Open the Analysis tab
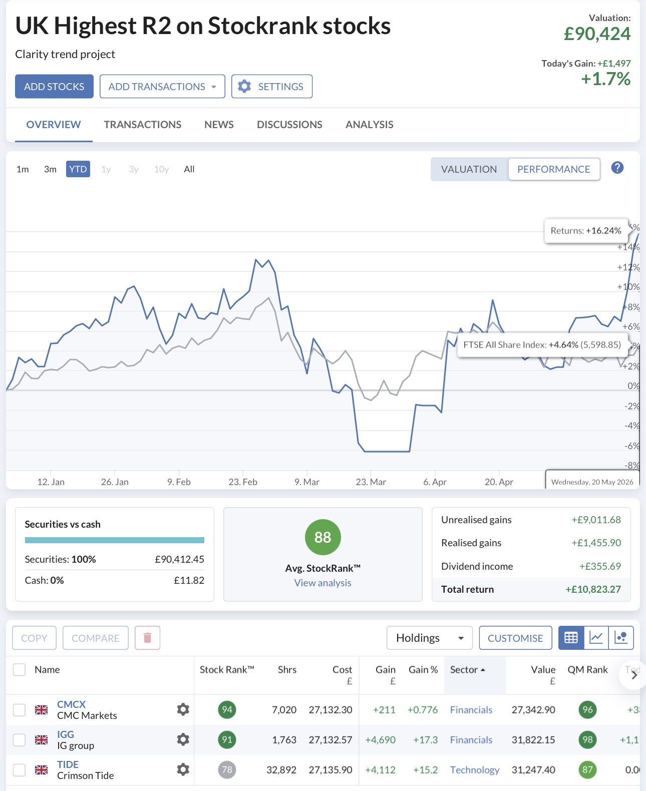This screenshot has width=646, height=791. (370, 125)
